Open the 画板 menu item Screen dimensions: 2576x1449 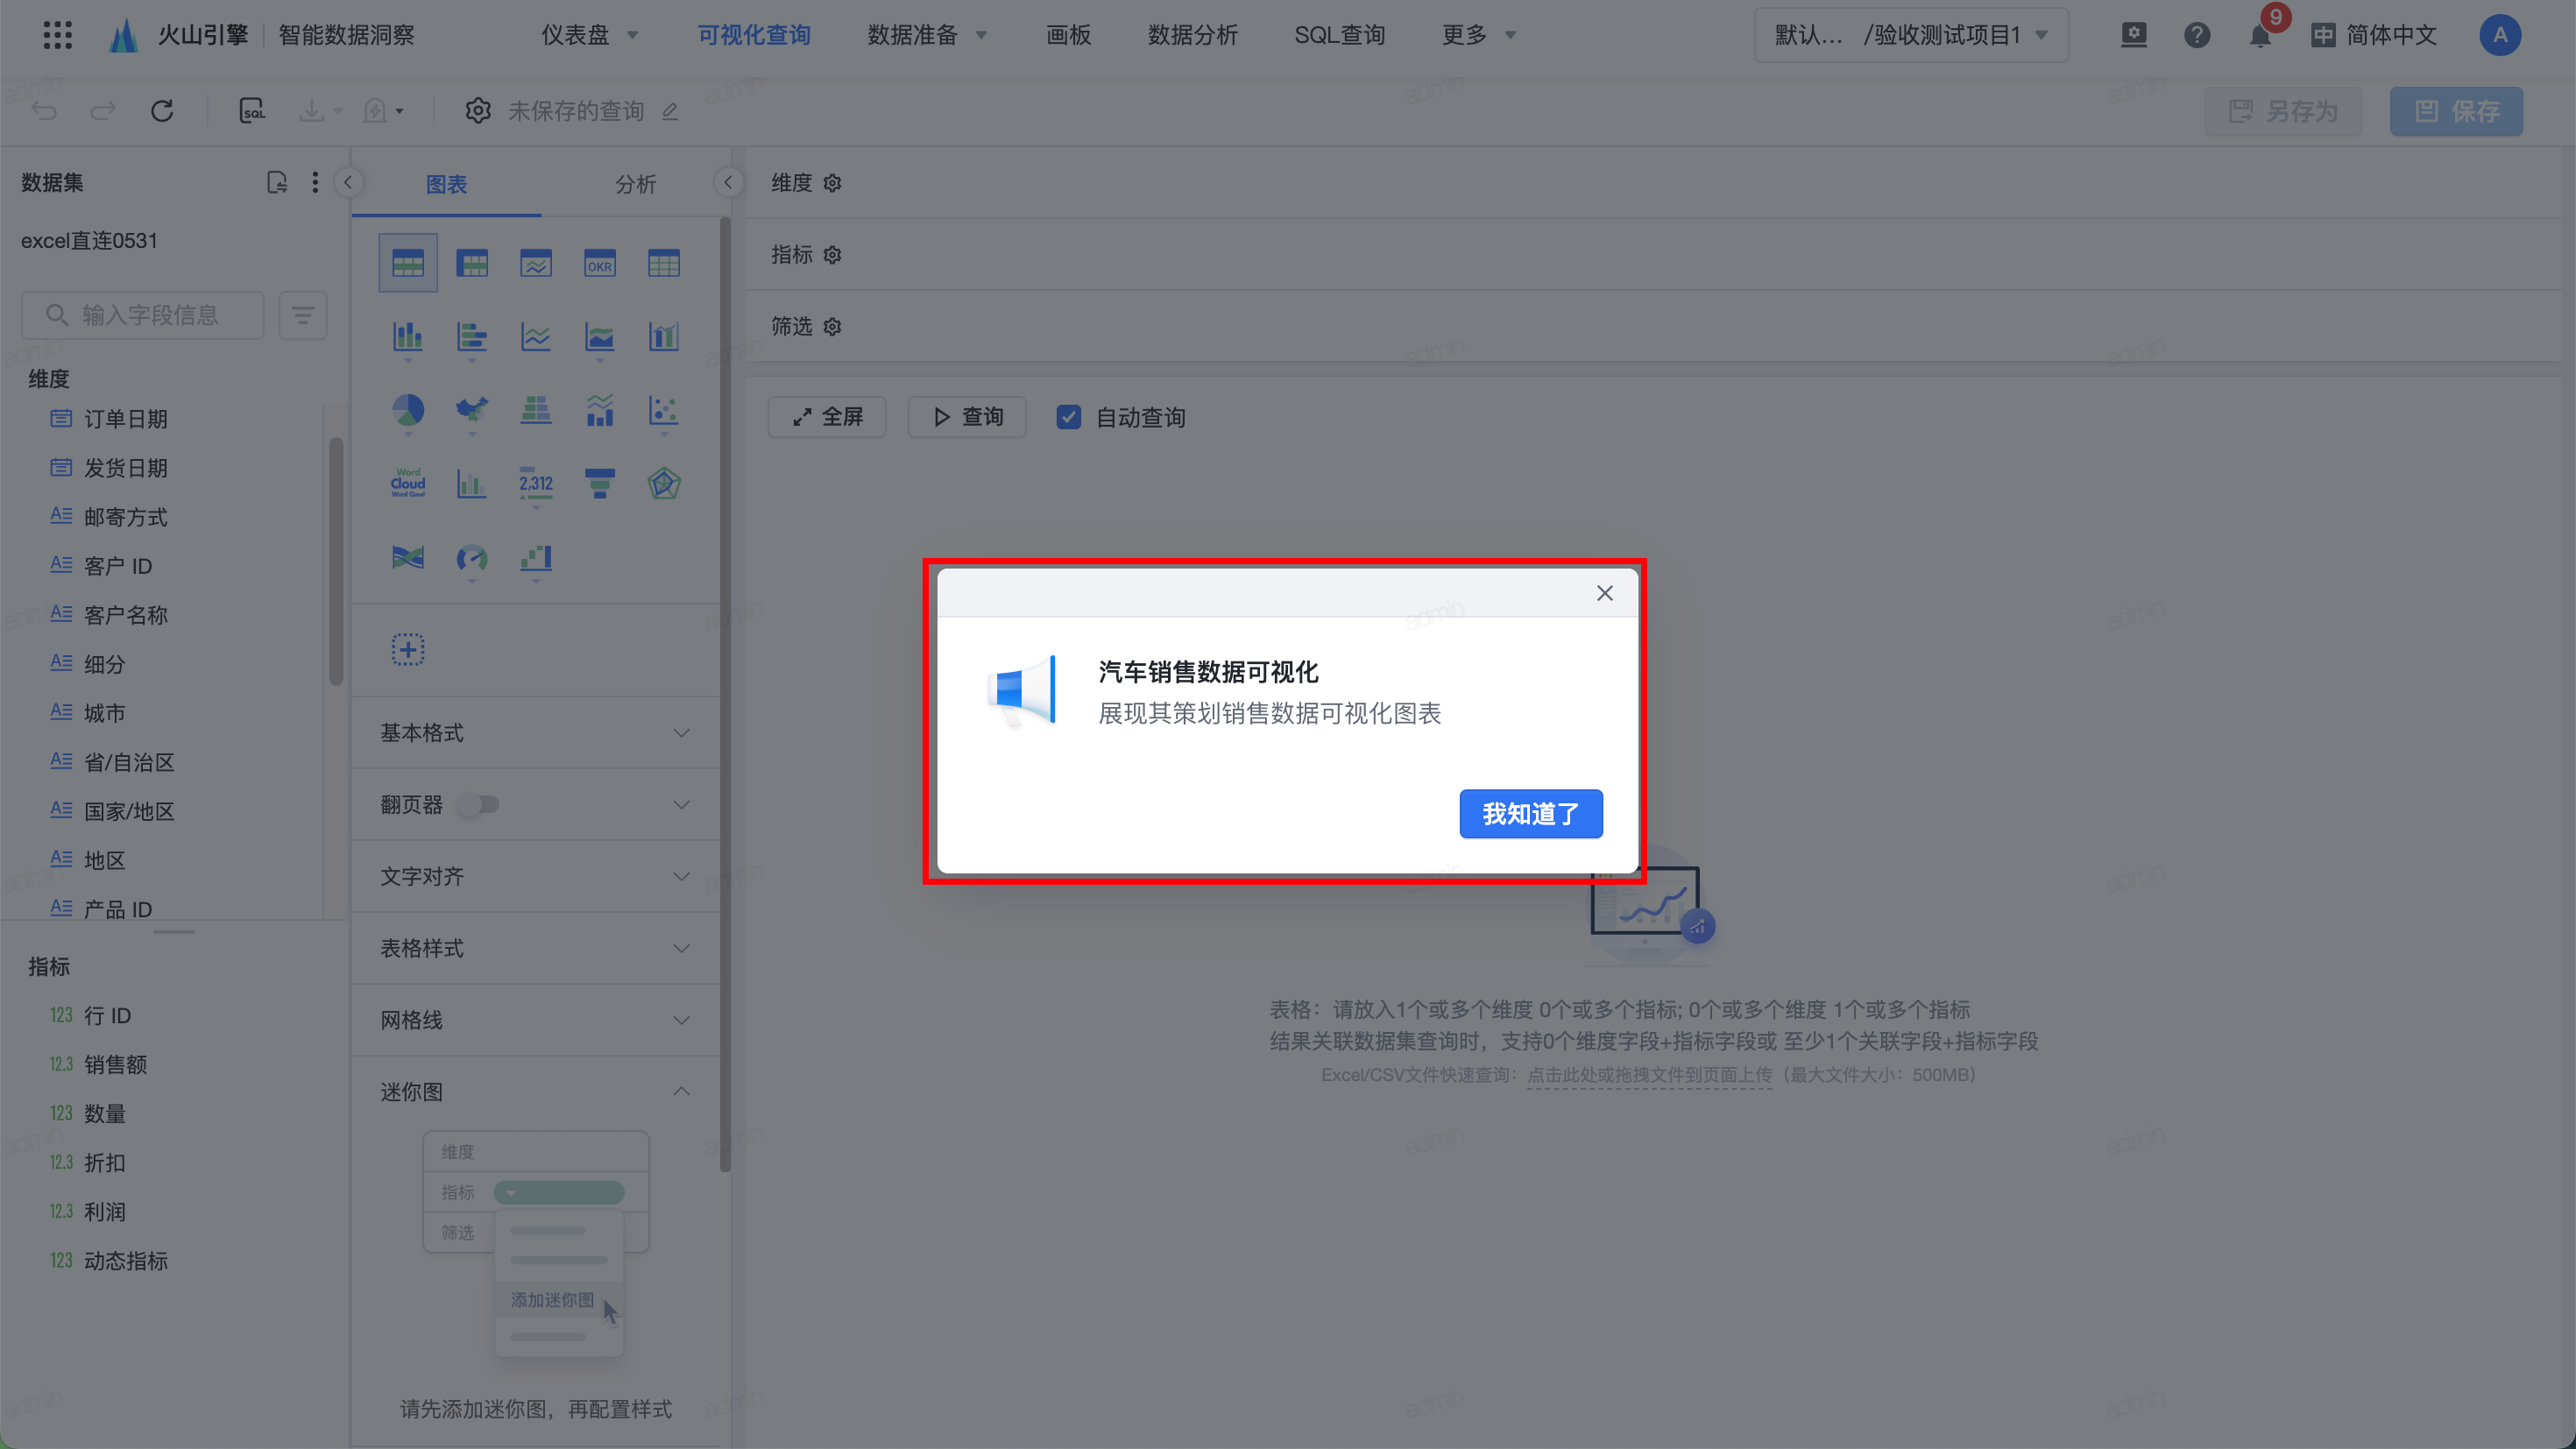click(x=1068, y=35)
